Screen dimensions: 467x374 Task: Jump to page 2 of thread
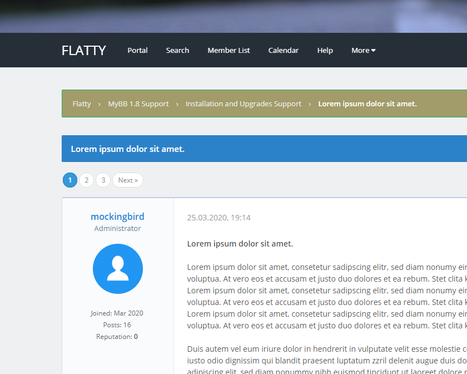click(x=86, y=180)
